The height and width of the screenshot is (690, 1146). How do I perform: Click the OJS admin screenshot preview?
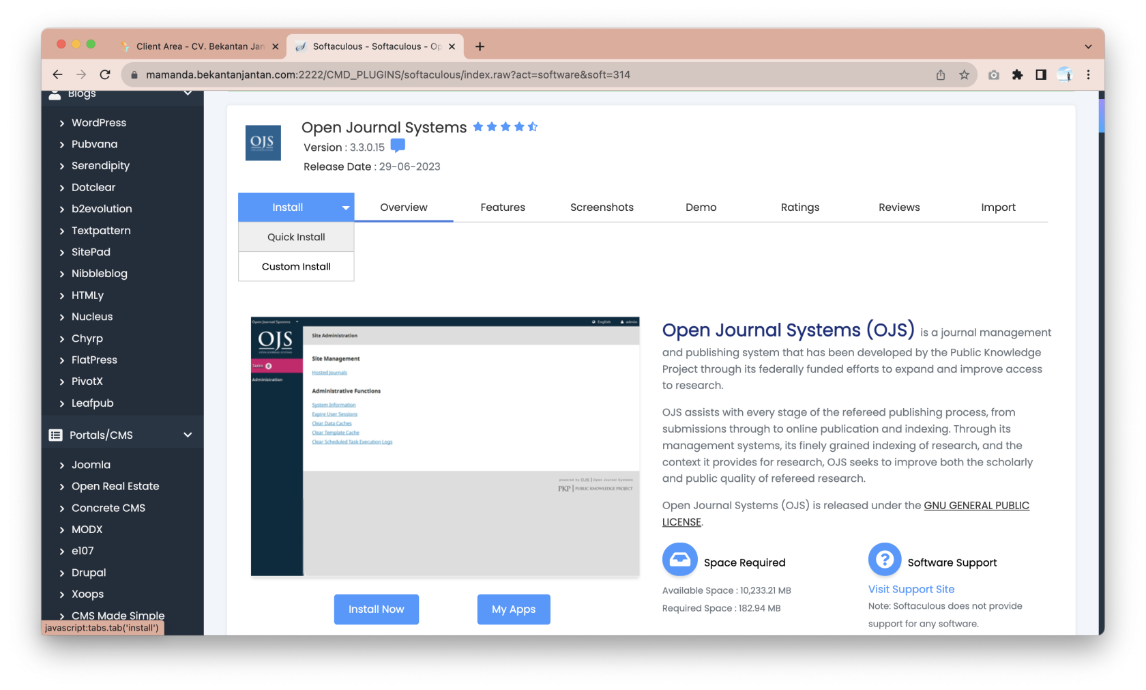tap(445, 446)
